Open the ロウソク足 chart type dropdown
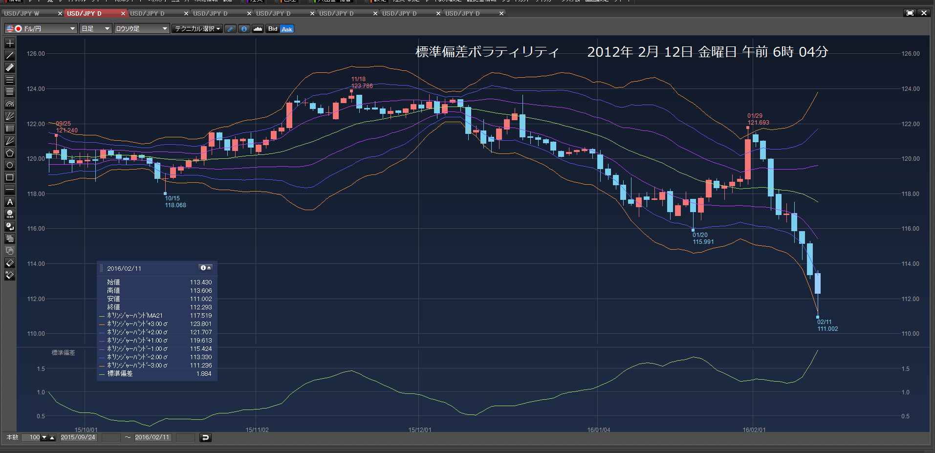 (x=142, y=29)
